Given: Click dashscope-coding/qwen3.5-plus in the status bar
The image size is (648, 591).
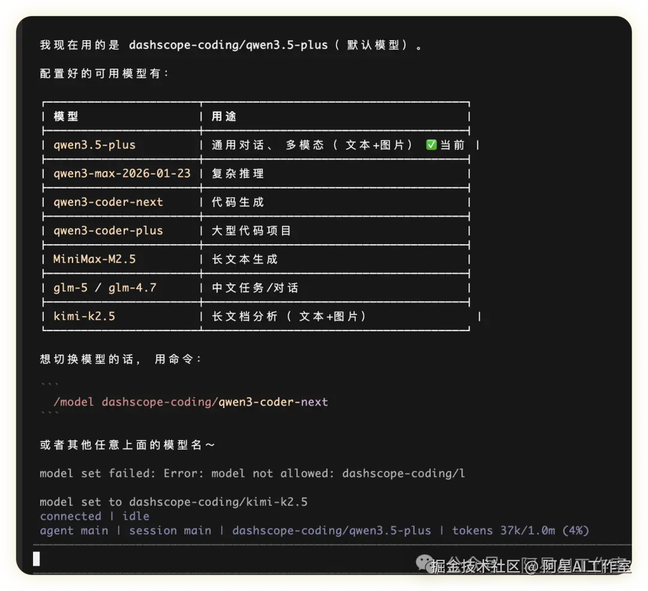Looking at the screenshot, I should pyautogui.click(x=331, y=530).
